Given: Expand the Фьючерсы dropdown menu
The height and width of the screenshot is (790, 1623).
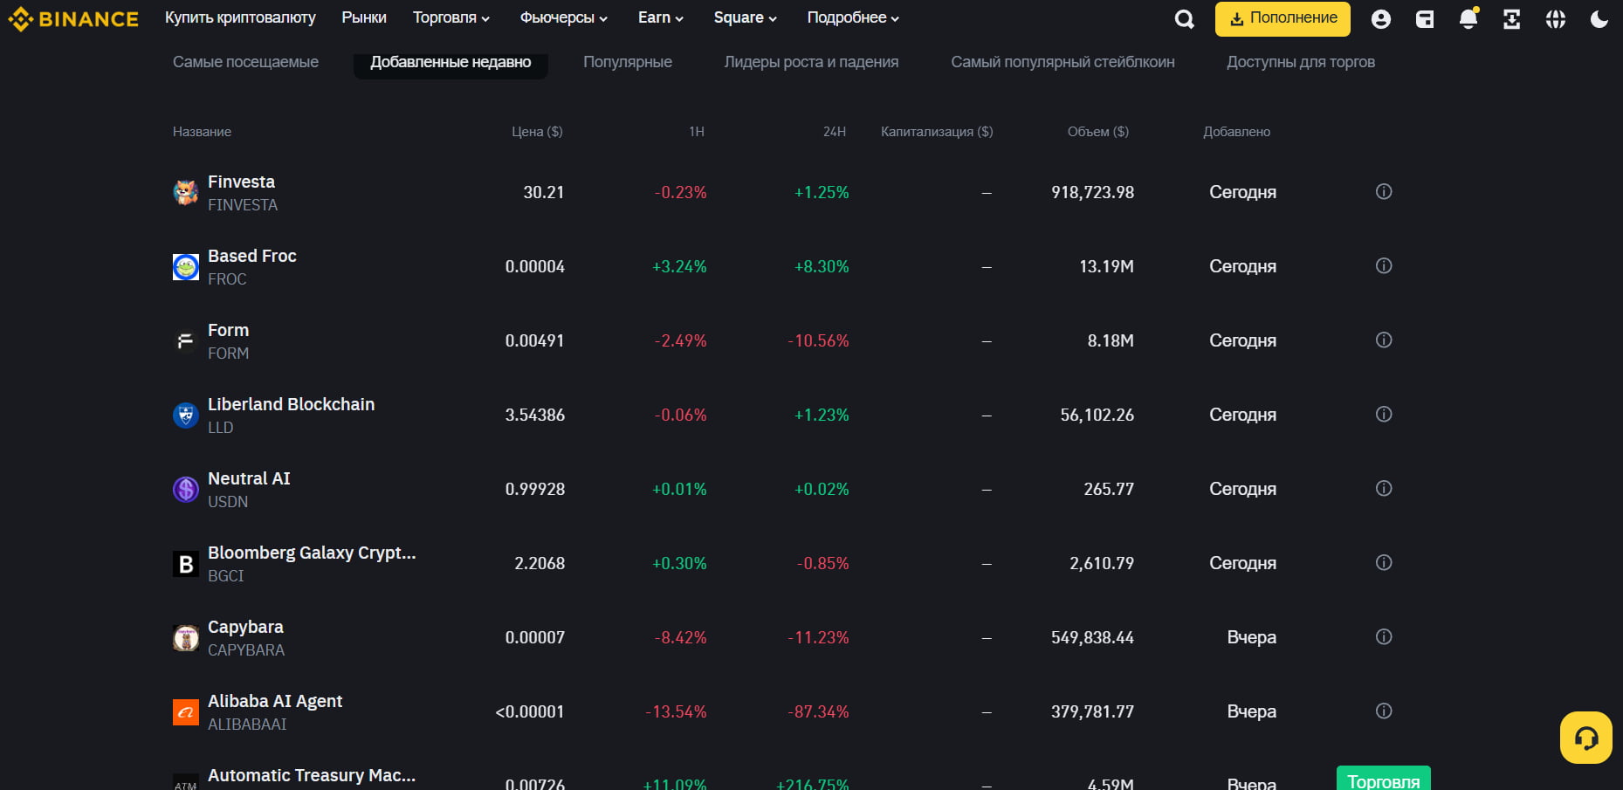Looking at the screenshot, I should 563,17.
